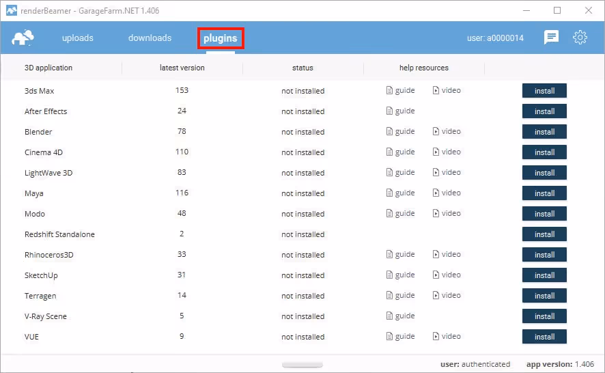Open the LightWave 3D video link

(x=447, y=172)
